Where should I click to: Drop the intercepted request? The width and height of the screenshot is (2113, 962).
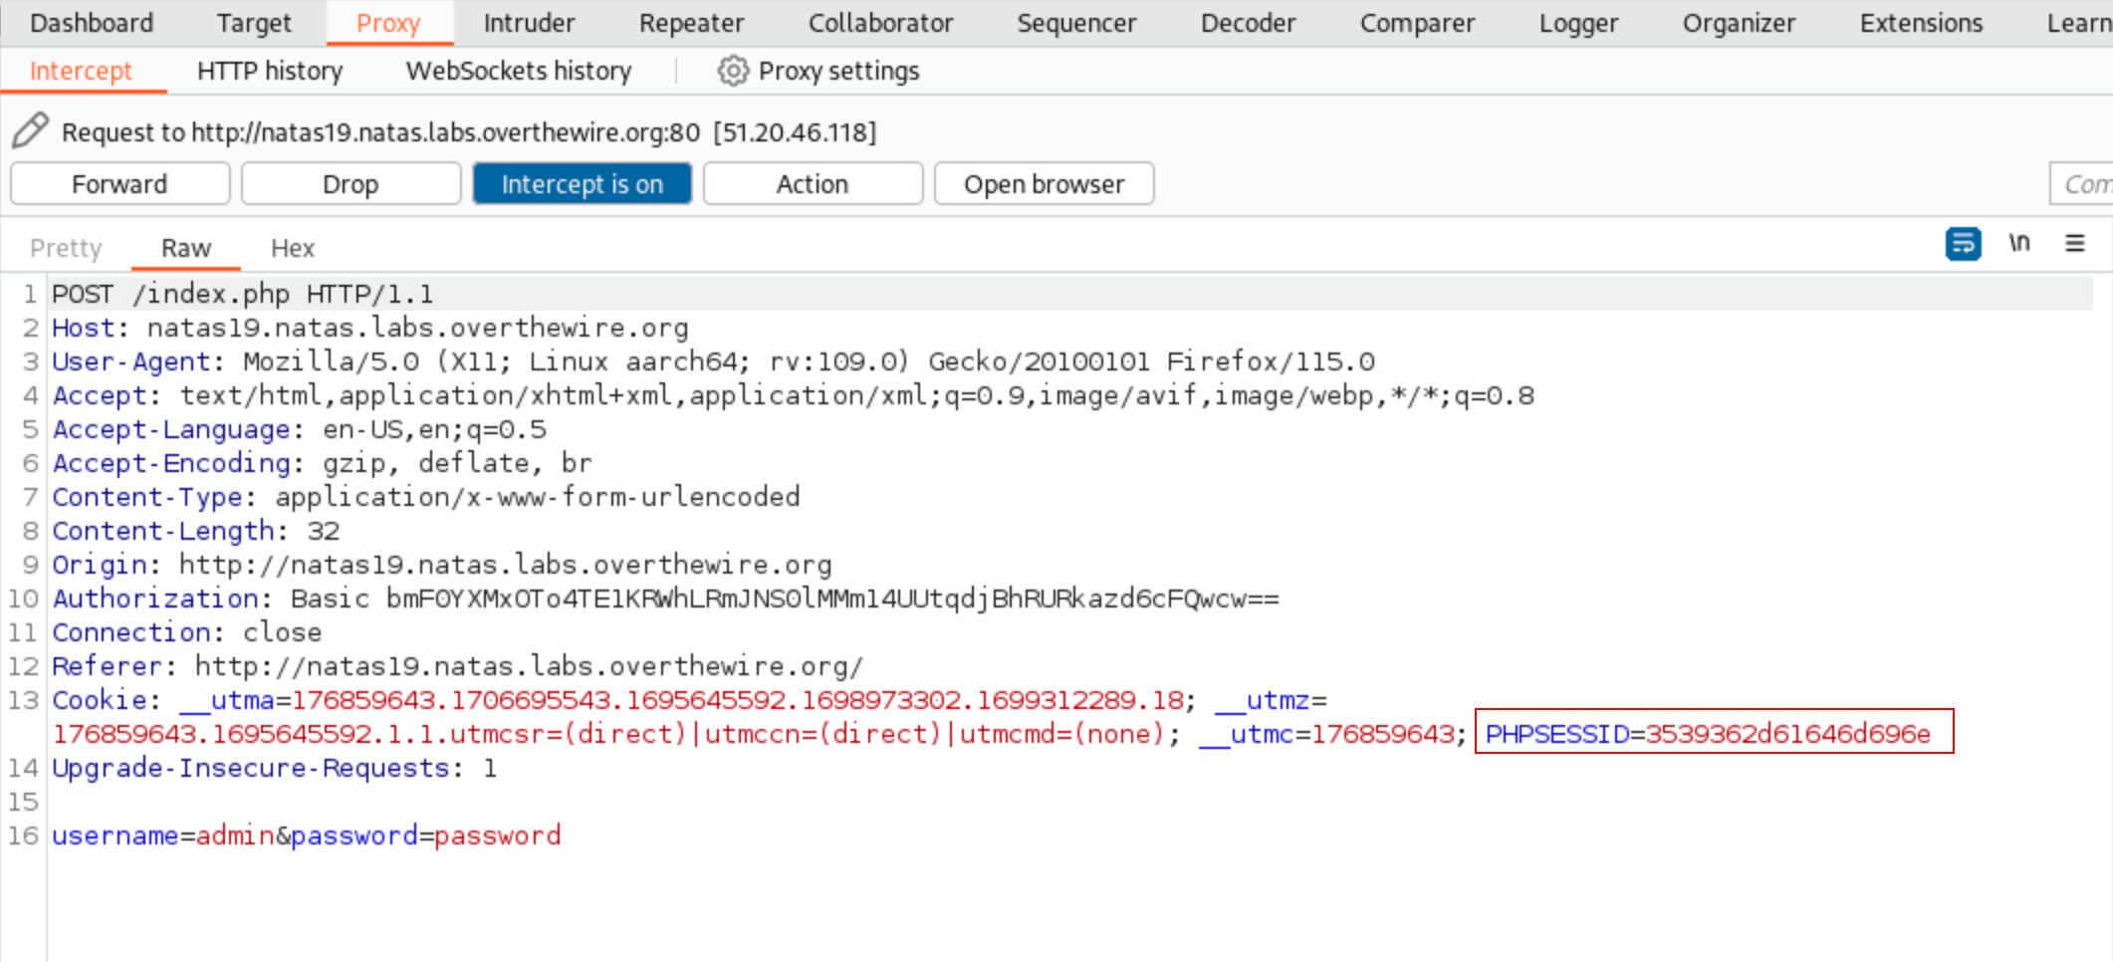pyautogui.click(x=351, y=184)
